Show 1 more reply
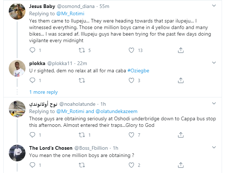 pyautogui.click(x=43, y=92)
